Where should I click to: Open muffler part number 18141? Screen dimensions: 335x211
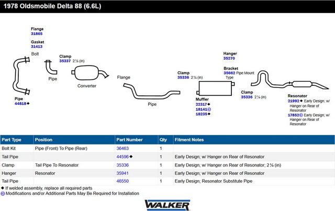201,109
